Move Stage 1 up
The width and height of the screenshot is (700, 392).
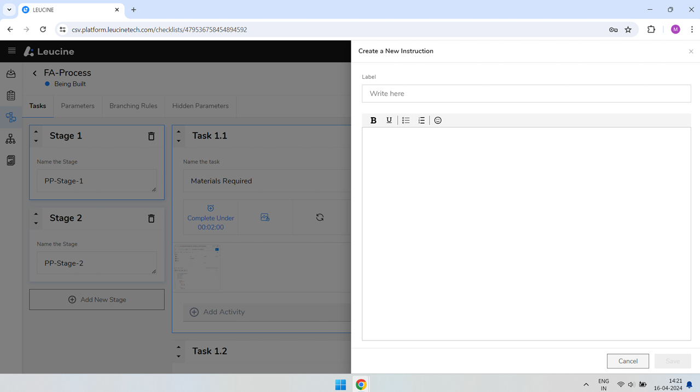click(36, 131)
